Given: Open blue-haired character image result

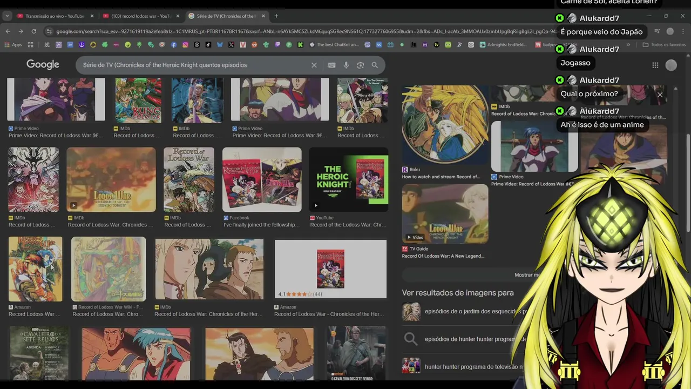Looking at the screenshot, I should pos(136,354).
